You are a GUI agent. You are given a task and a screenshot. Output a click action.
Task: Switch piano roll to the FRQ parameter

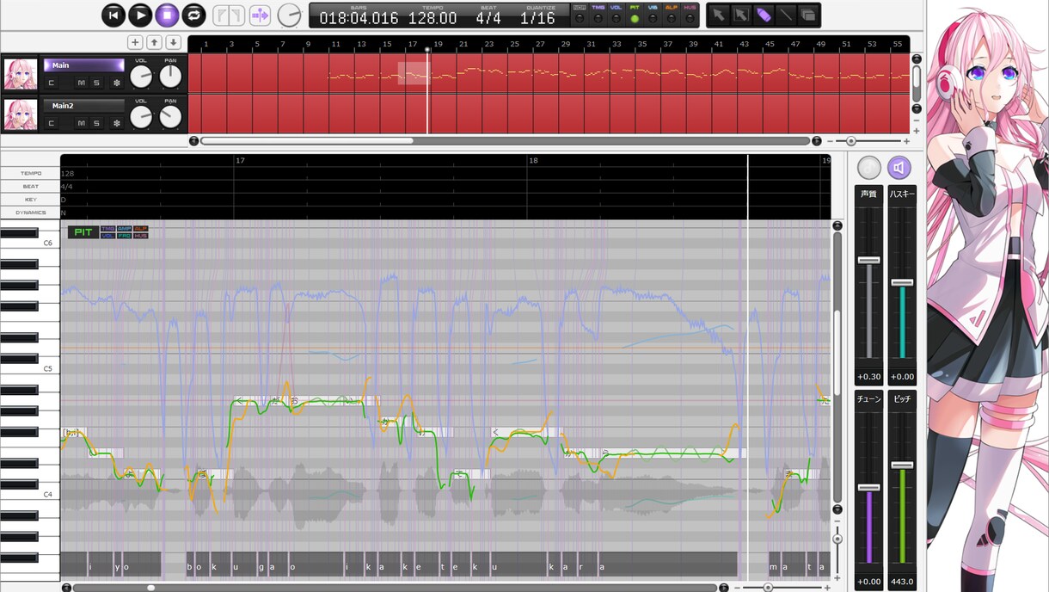tap(124, 236)
